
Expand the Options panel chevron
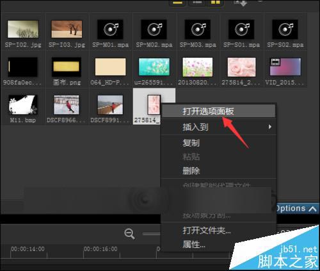click(312, 208)
